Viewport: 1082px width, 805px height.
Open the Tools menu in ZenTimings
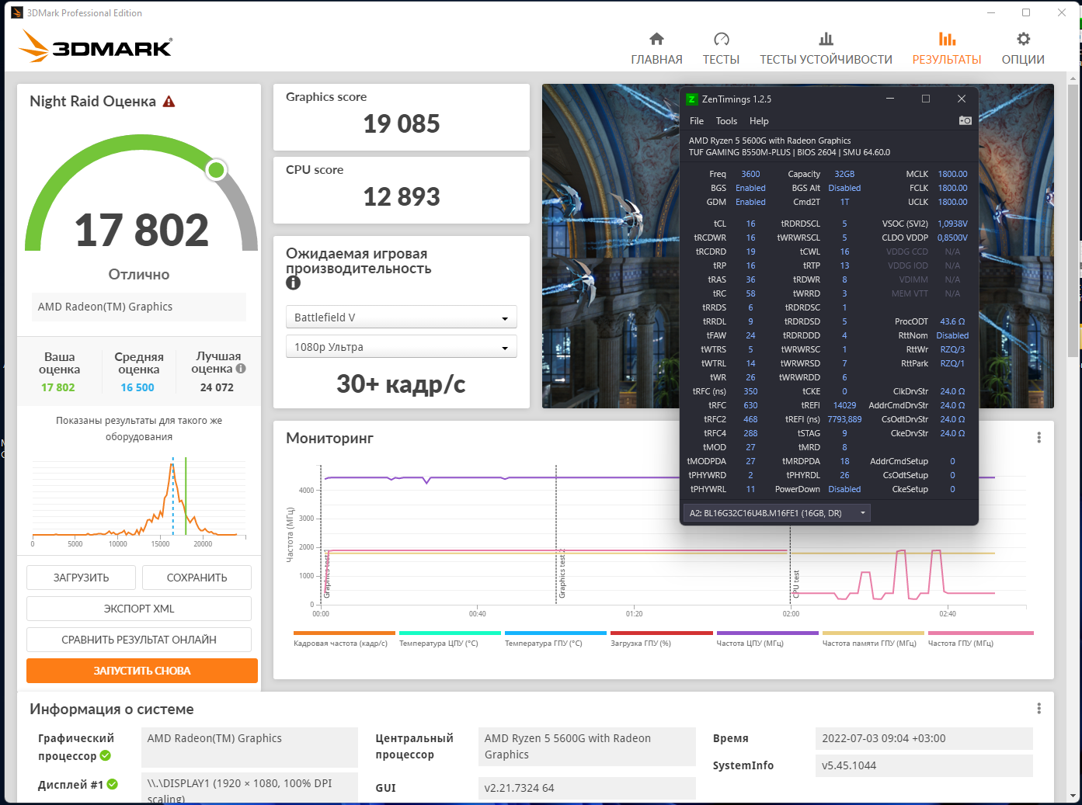(726, 121)
